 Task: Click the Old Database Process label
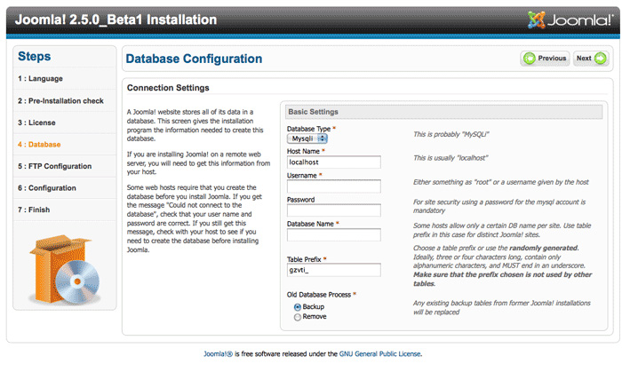pos(319,295)
